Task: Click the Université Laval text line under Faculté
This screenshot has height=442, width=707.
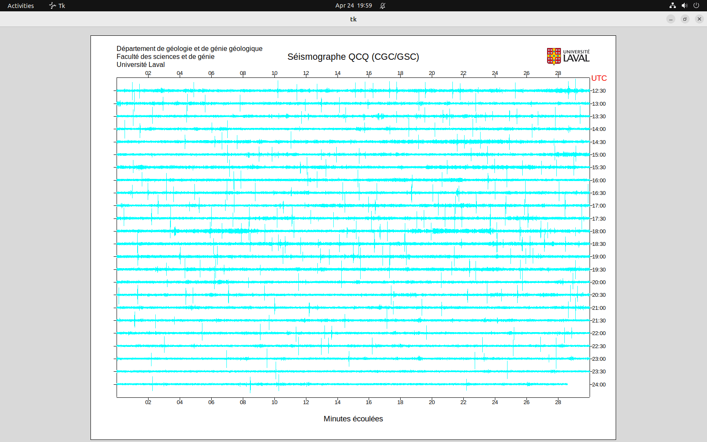Action: (x=141, y=65)
